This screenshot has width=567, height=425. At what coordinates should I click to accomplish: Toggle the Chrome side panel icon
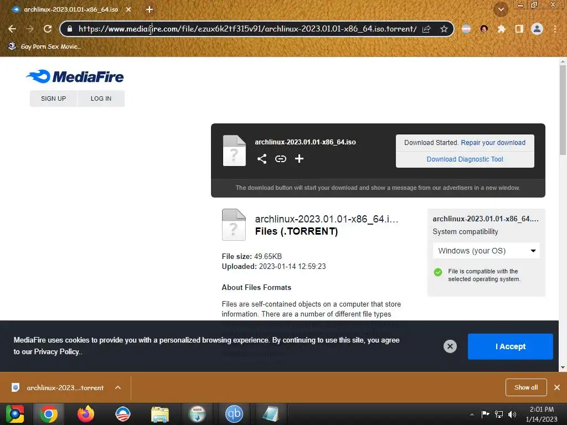coord(519,29)
